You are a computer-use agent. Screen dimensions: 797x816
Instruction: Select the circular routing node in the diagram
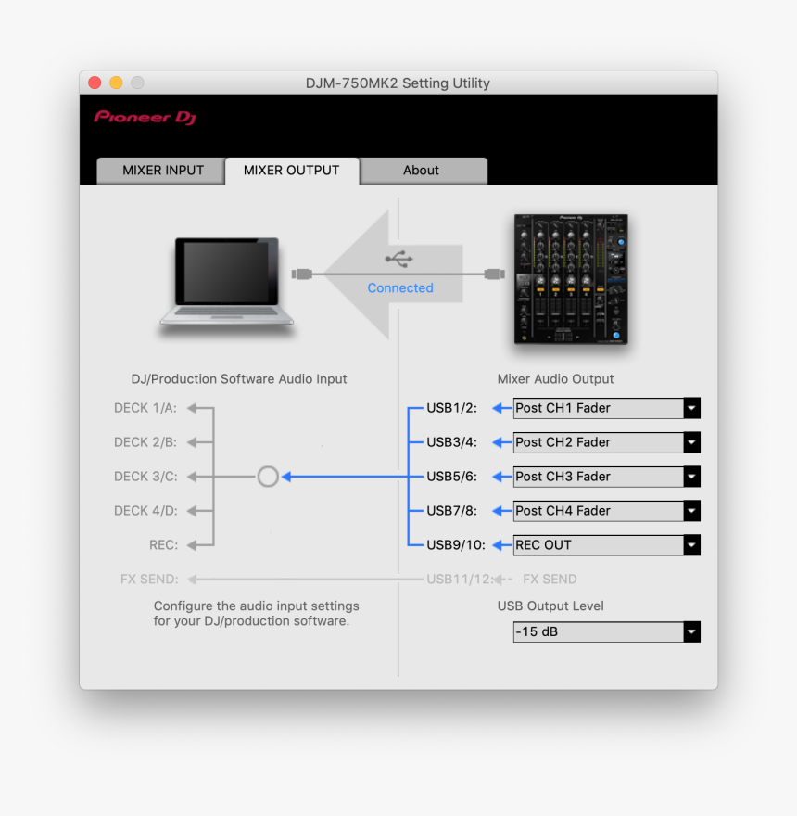268,476
